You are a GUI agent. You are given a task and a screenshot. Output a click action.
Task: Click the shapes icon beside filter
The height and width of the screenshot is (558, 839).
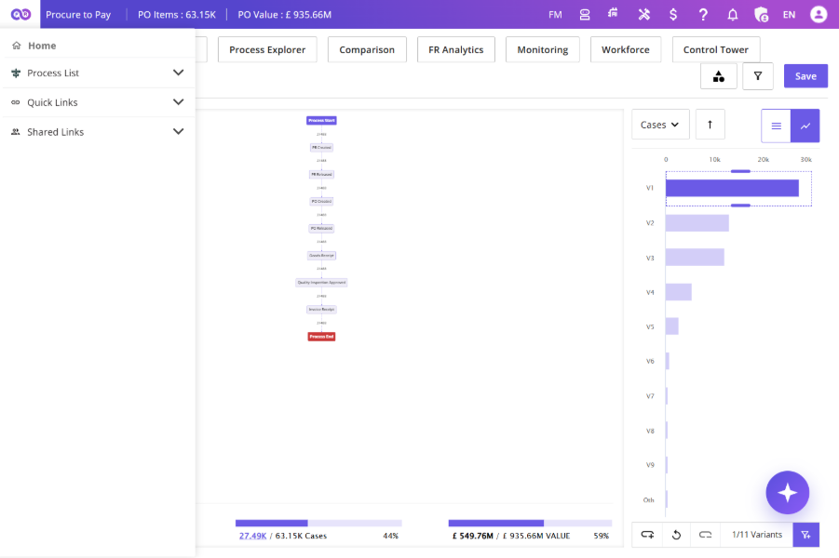(x=719, y=76)
